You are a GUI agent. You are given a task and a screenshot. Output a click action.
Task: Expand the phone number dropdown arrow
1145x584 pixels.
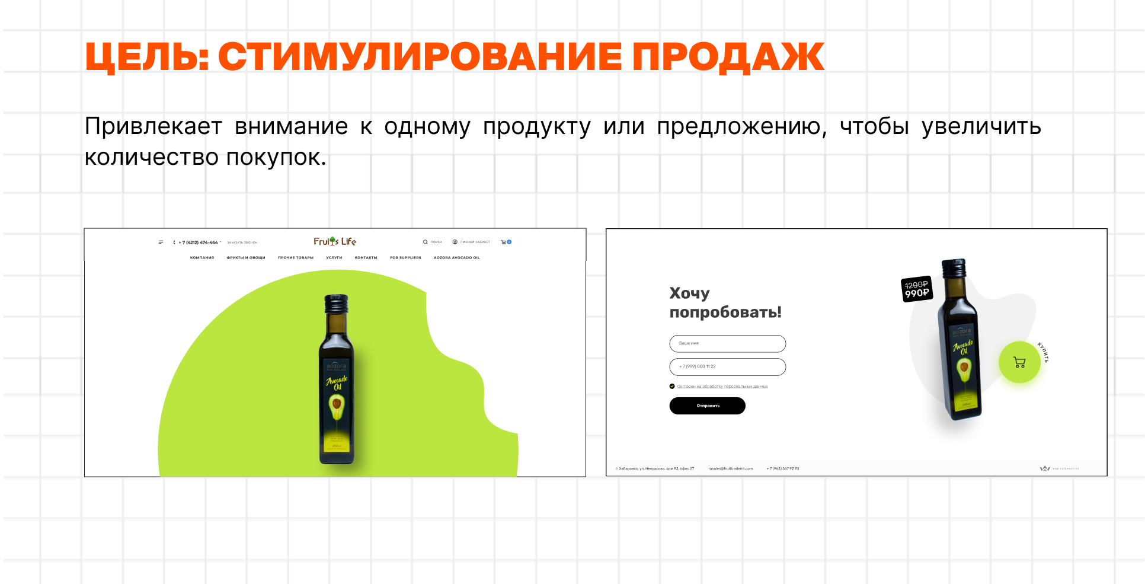click(x=220, y=242)
